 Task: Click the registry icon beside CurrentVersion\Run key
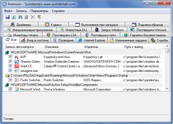click(x=7, y=52)
